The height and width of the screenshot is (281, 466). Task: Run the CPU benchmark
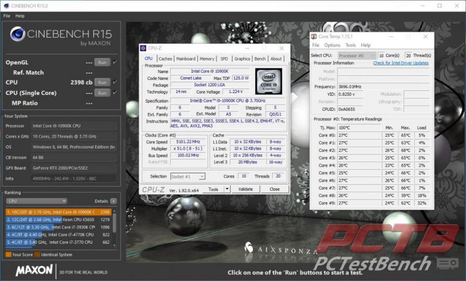coord(102,82)
